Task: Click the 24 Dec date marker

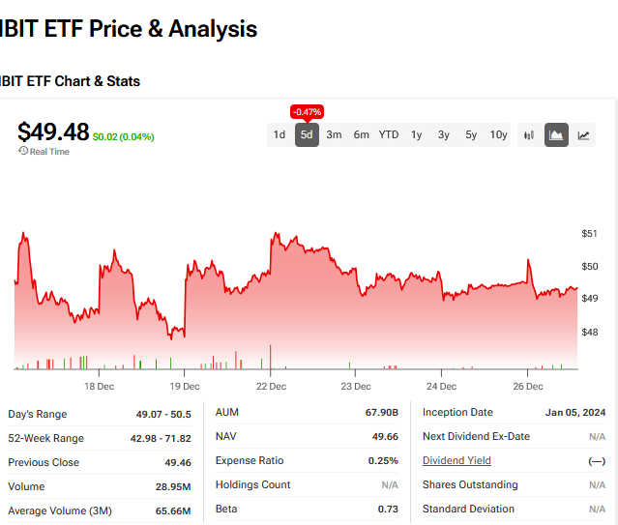Action: (x=441, y=386)
